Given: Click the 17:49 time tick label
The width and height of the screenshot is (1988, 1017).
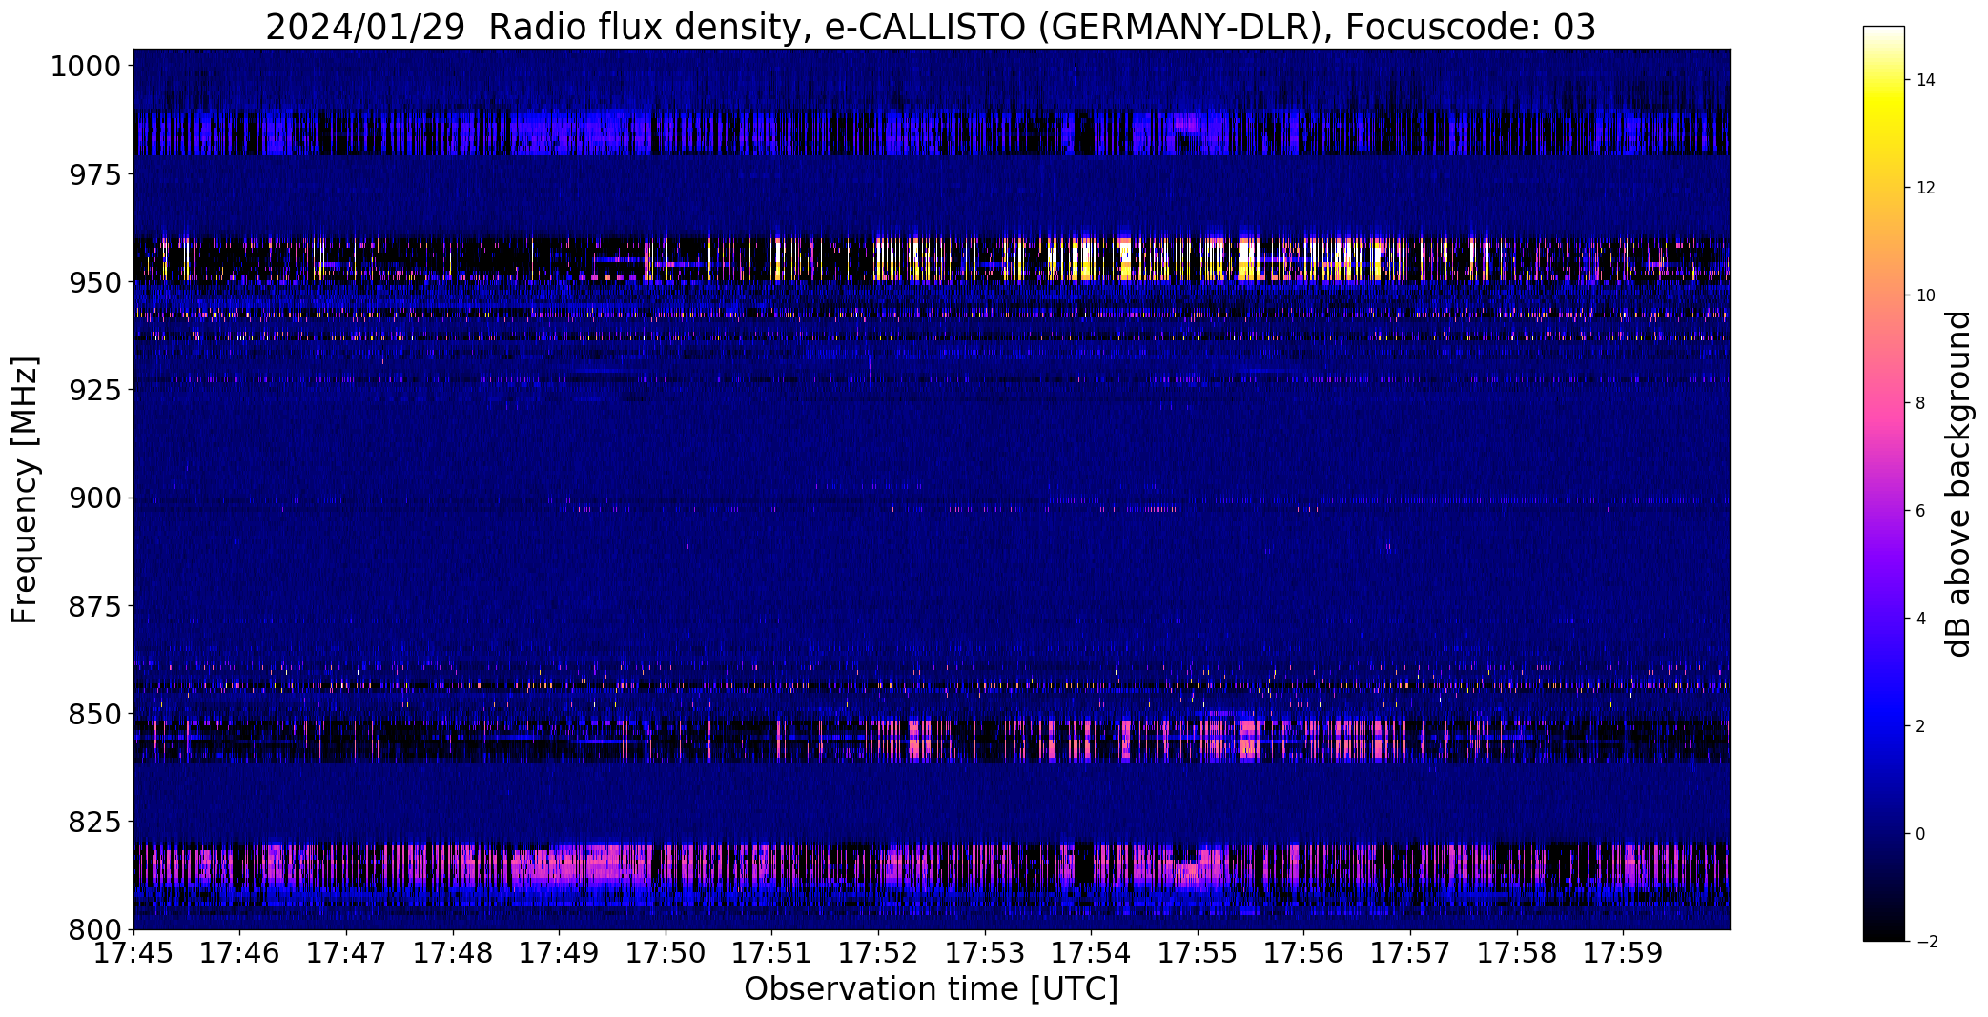Looking at the screenshot, I should click(559, 953).
